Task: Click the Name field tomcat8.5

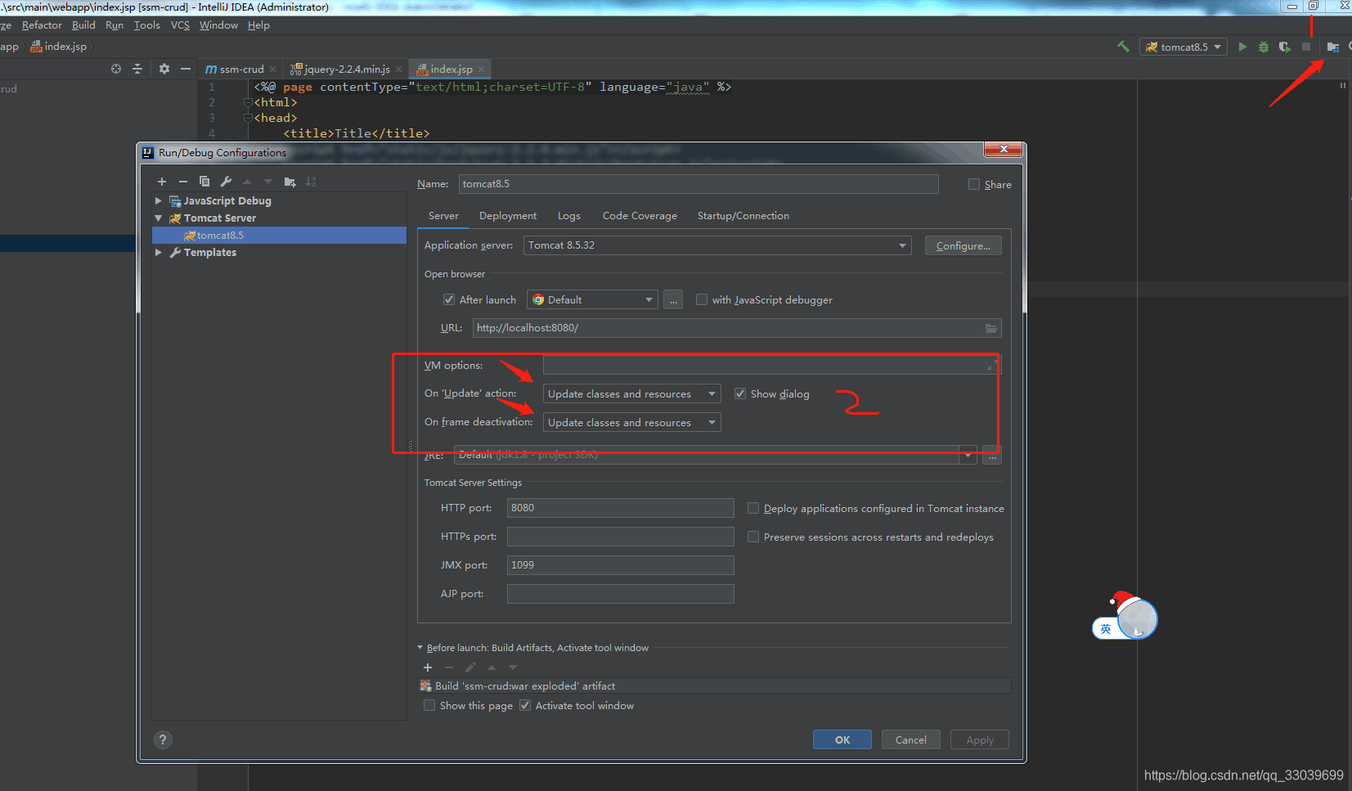Action: [698, 184]
